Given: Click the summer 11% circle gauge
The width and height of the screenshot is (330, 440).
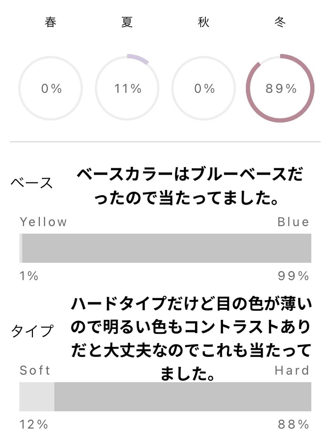Looking at the screenshot, I should (x=127, y=88).
